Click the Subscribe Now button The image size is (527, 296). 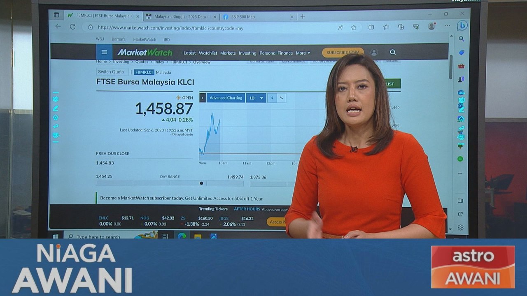(343, 52)
